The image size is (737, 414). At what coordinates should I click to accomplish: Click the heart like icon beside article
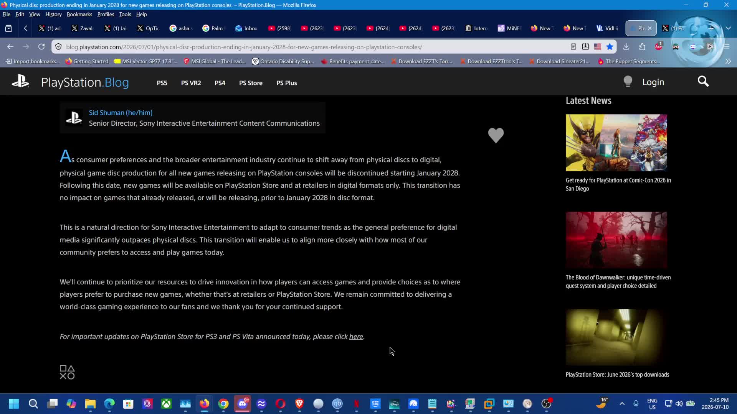(496, 135)
